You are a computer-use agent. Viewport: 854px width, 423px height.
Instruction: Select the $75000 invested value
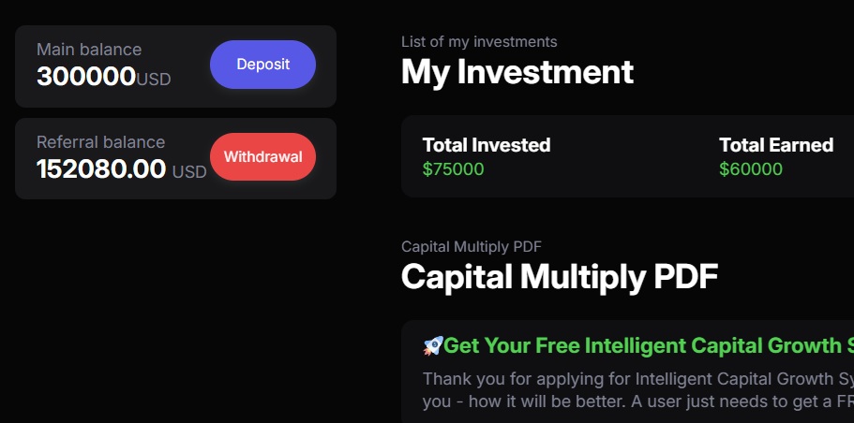453,169
